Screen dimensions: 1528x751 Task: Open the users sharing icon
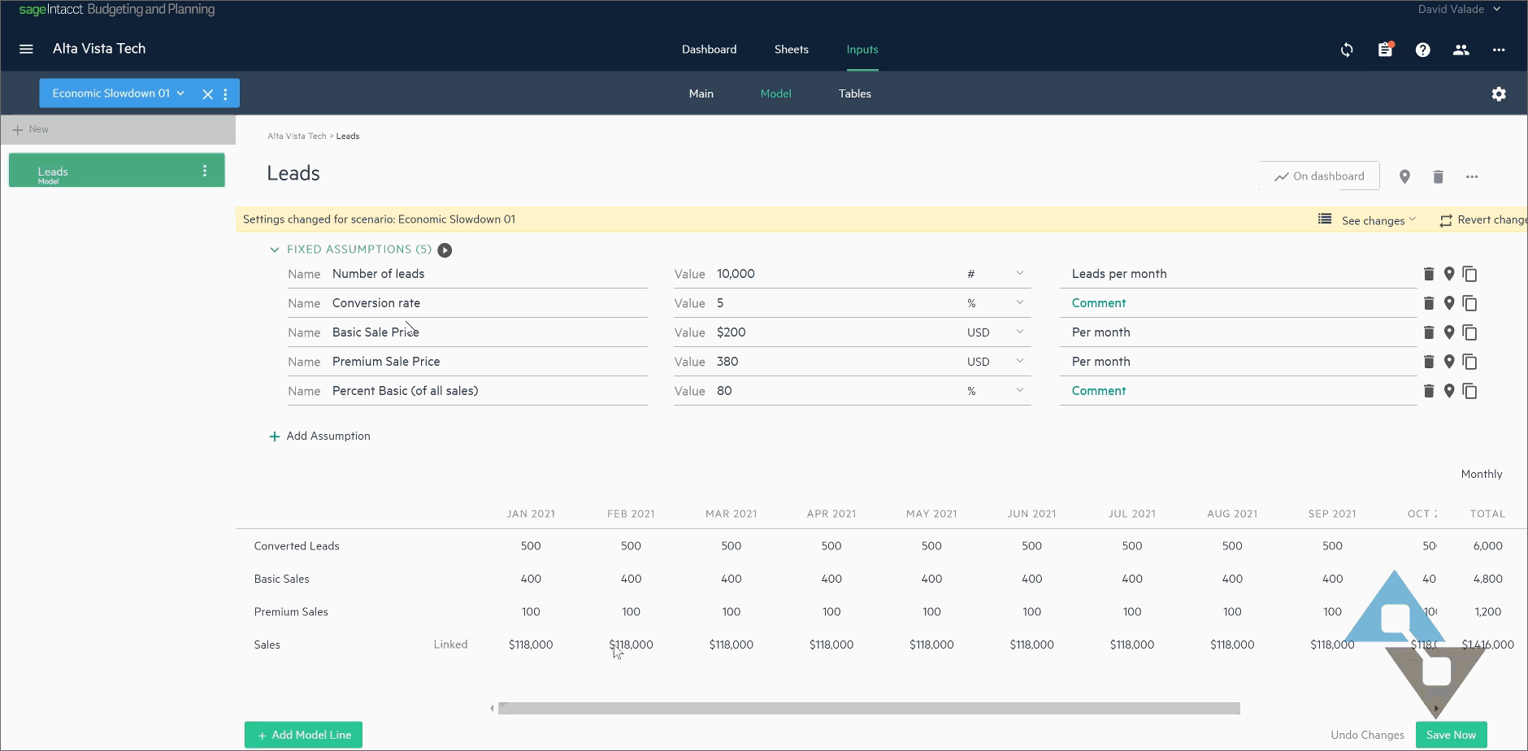(x=1461, y=50)
